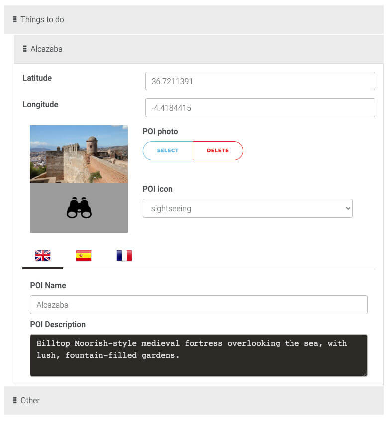Image resolution: width=388 pixels, height=421 pixels.
Task: Click the drag handle icon beside Alcazaba
Action: point(25,49)
